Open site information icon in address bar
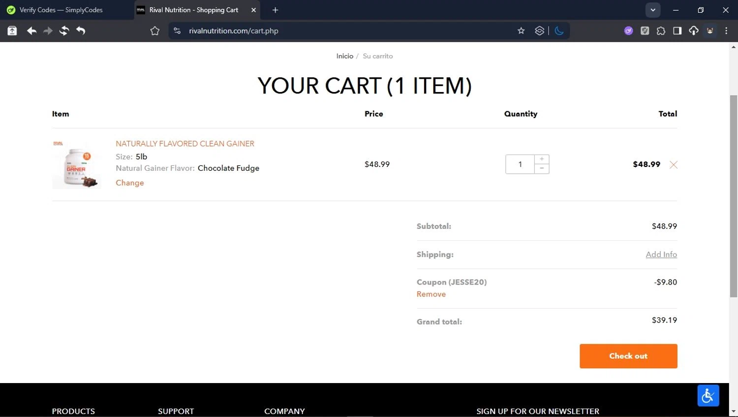738x417 pixels. pos(177,31)
